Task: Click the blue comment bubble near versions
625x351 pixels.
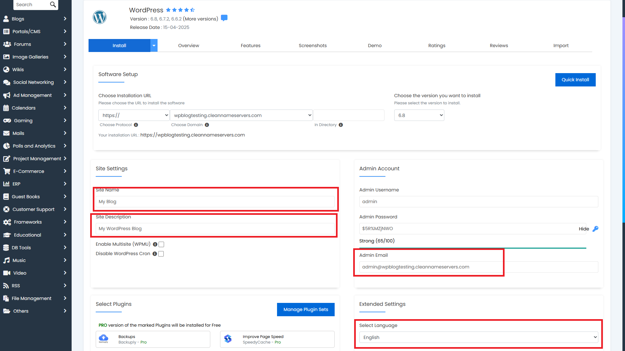Action: [x=224, y=18]
